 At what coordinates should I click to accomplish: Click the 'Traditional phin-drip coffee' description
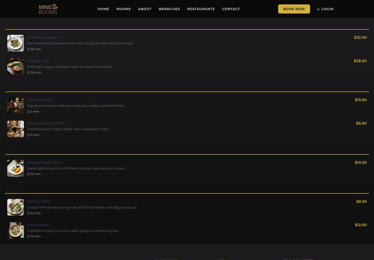[68, 129]
